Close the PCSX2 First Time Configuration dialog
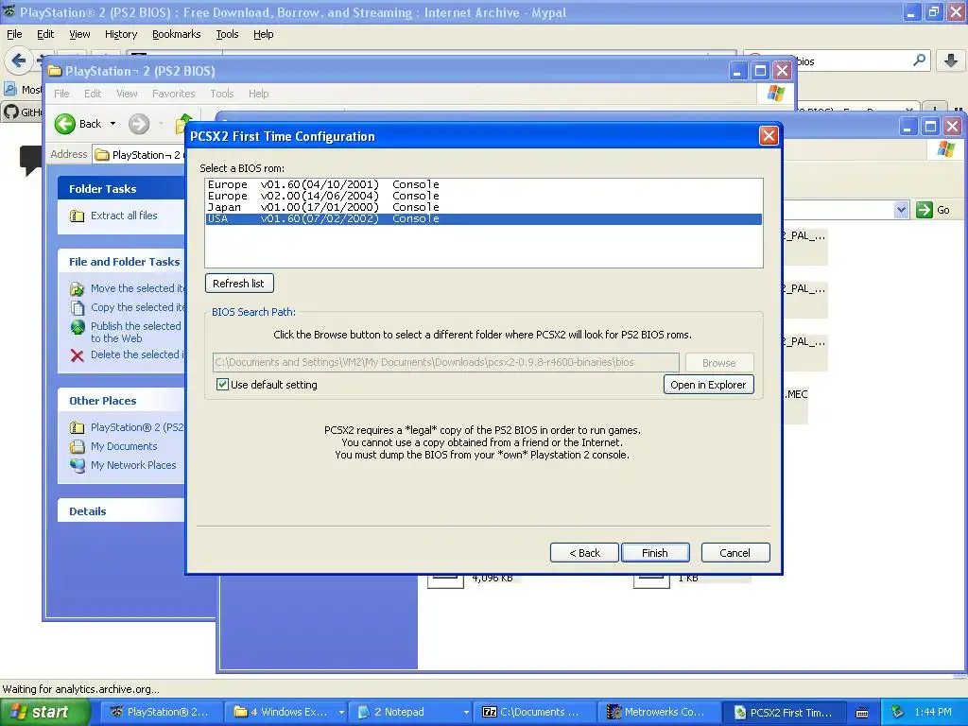The width and height of the screenshot is (968, 726). point(768,136)
